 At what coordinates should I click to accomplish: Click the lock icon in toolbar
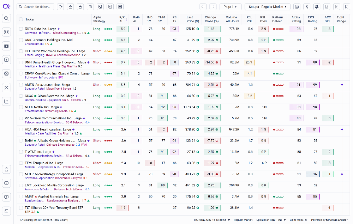coord(80,7)
